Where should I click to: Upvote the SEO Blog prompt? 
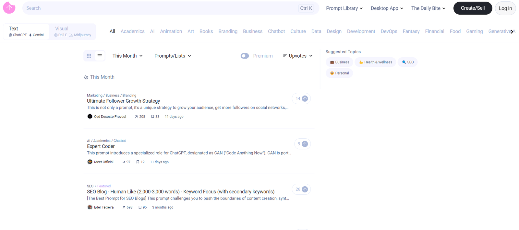pyautogui.click(x=305, y=189)
